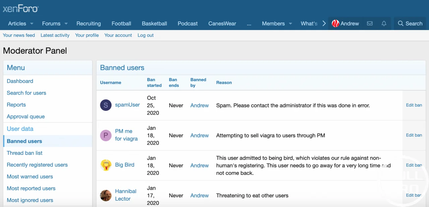Click Hannibal Lector's avatar photo
Screen dimensions: 429x207
(106, 195)
